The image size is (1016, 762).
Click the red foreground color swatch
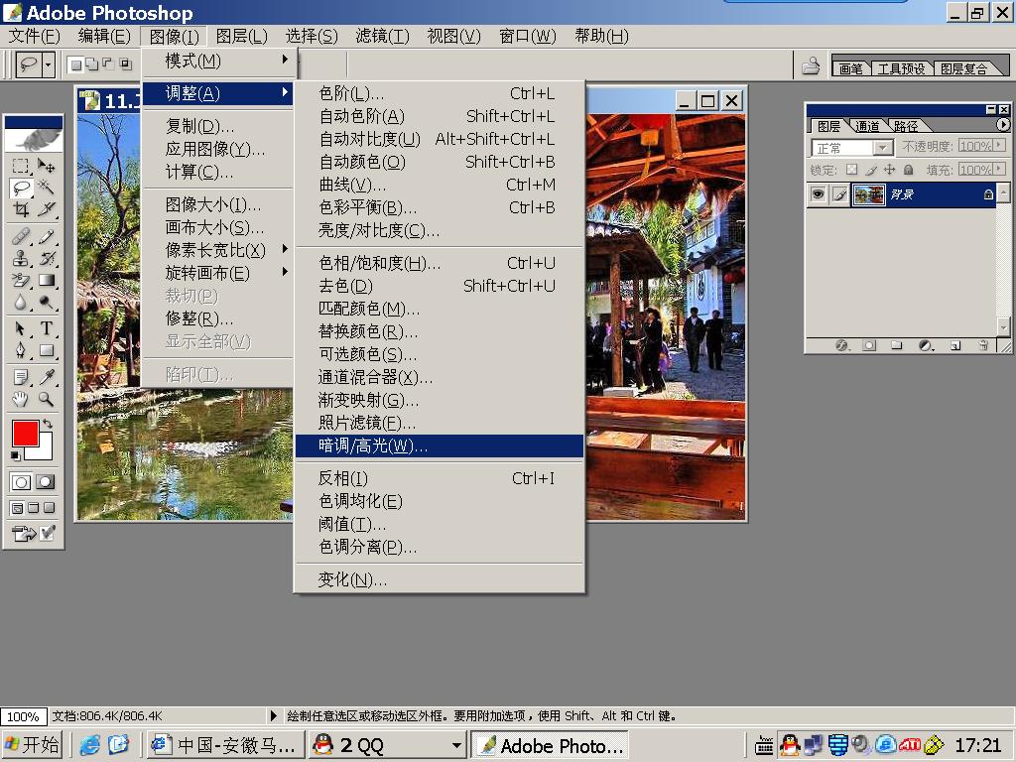coord(25,434)
